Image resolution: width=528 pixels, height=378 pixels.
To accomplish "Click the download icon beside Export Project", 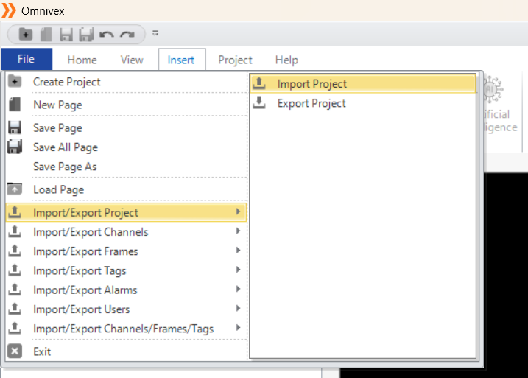I will 259,102.
